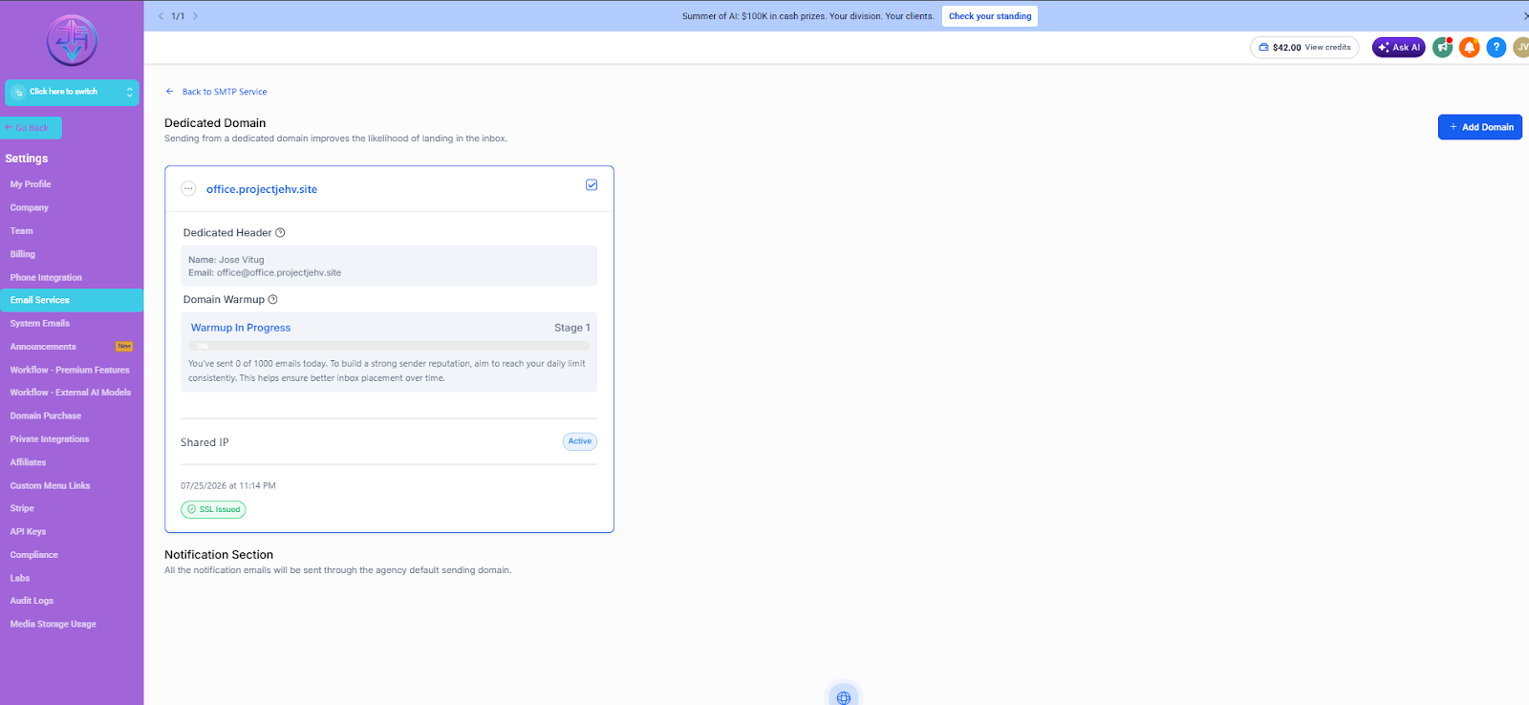Open Stripe settings
Image resolution: width=1529 pixels, height=705 pixels.
pyautogui.click(x=22, y=509)
